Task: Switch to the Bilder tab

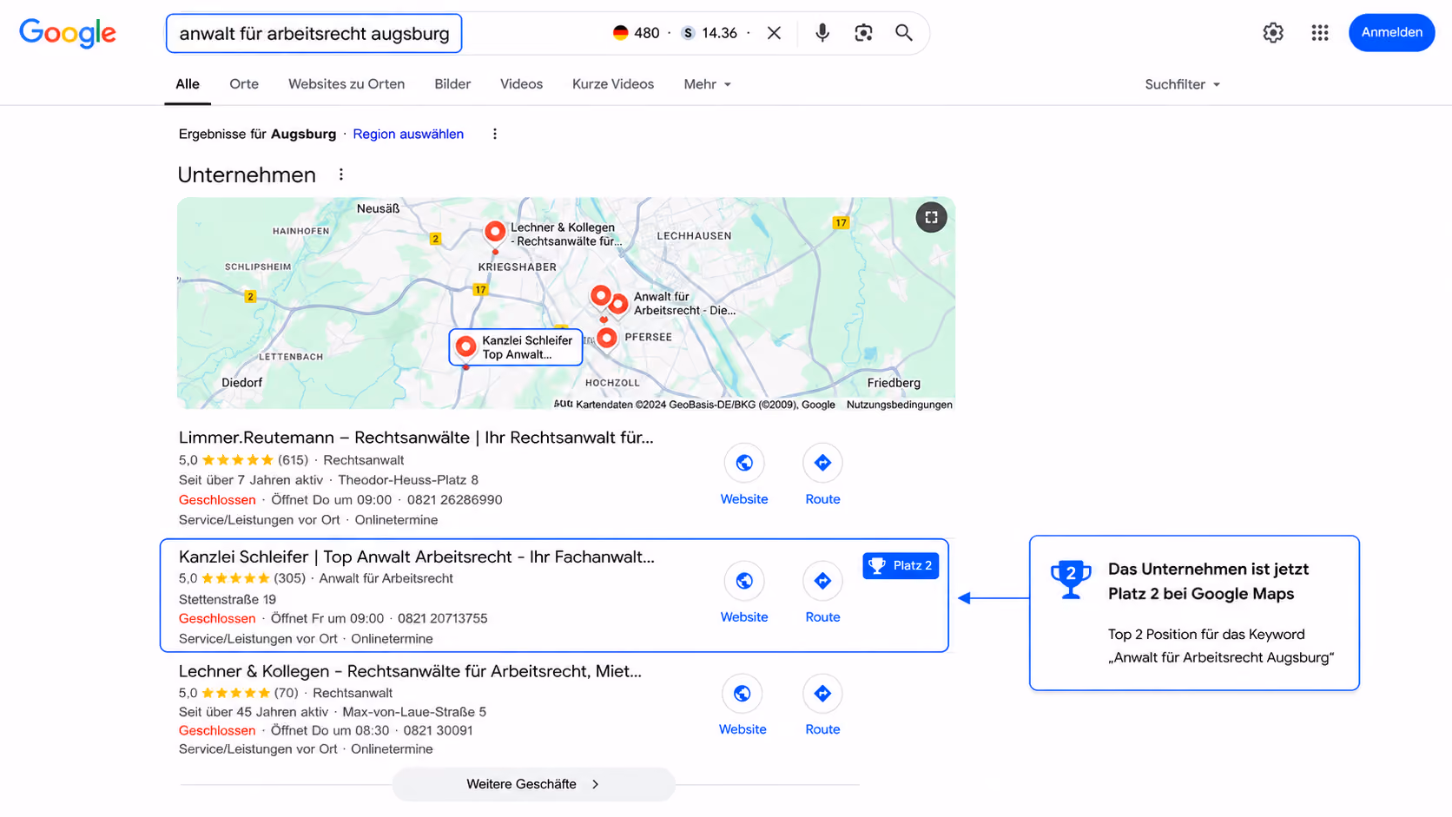Action: click(452, 84)
